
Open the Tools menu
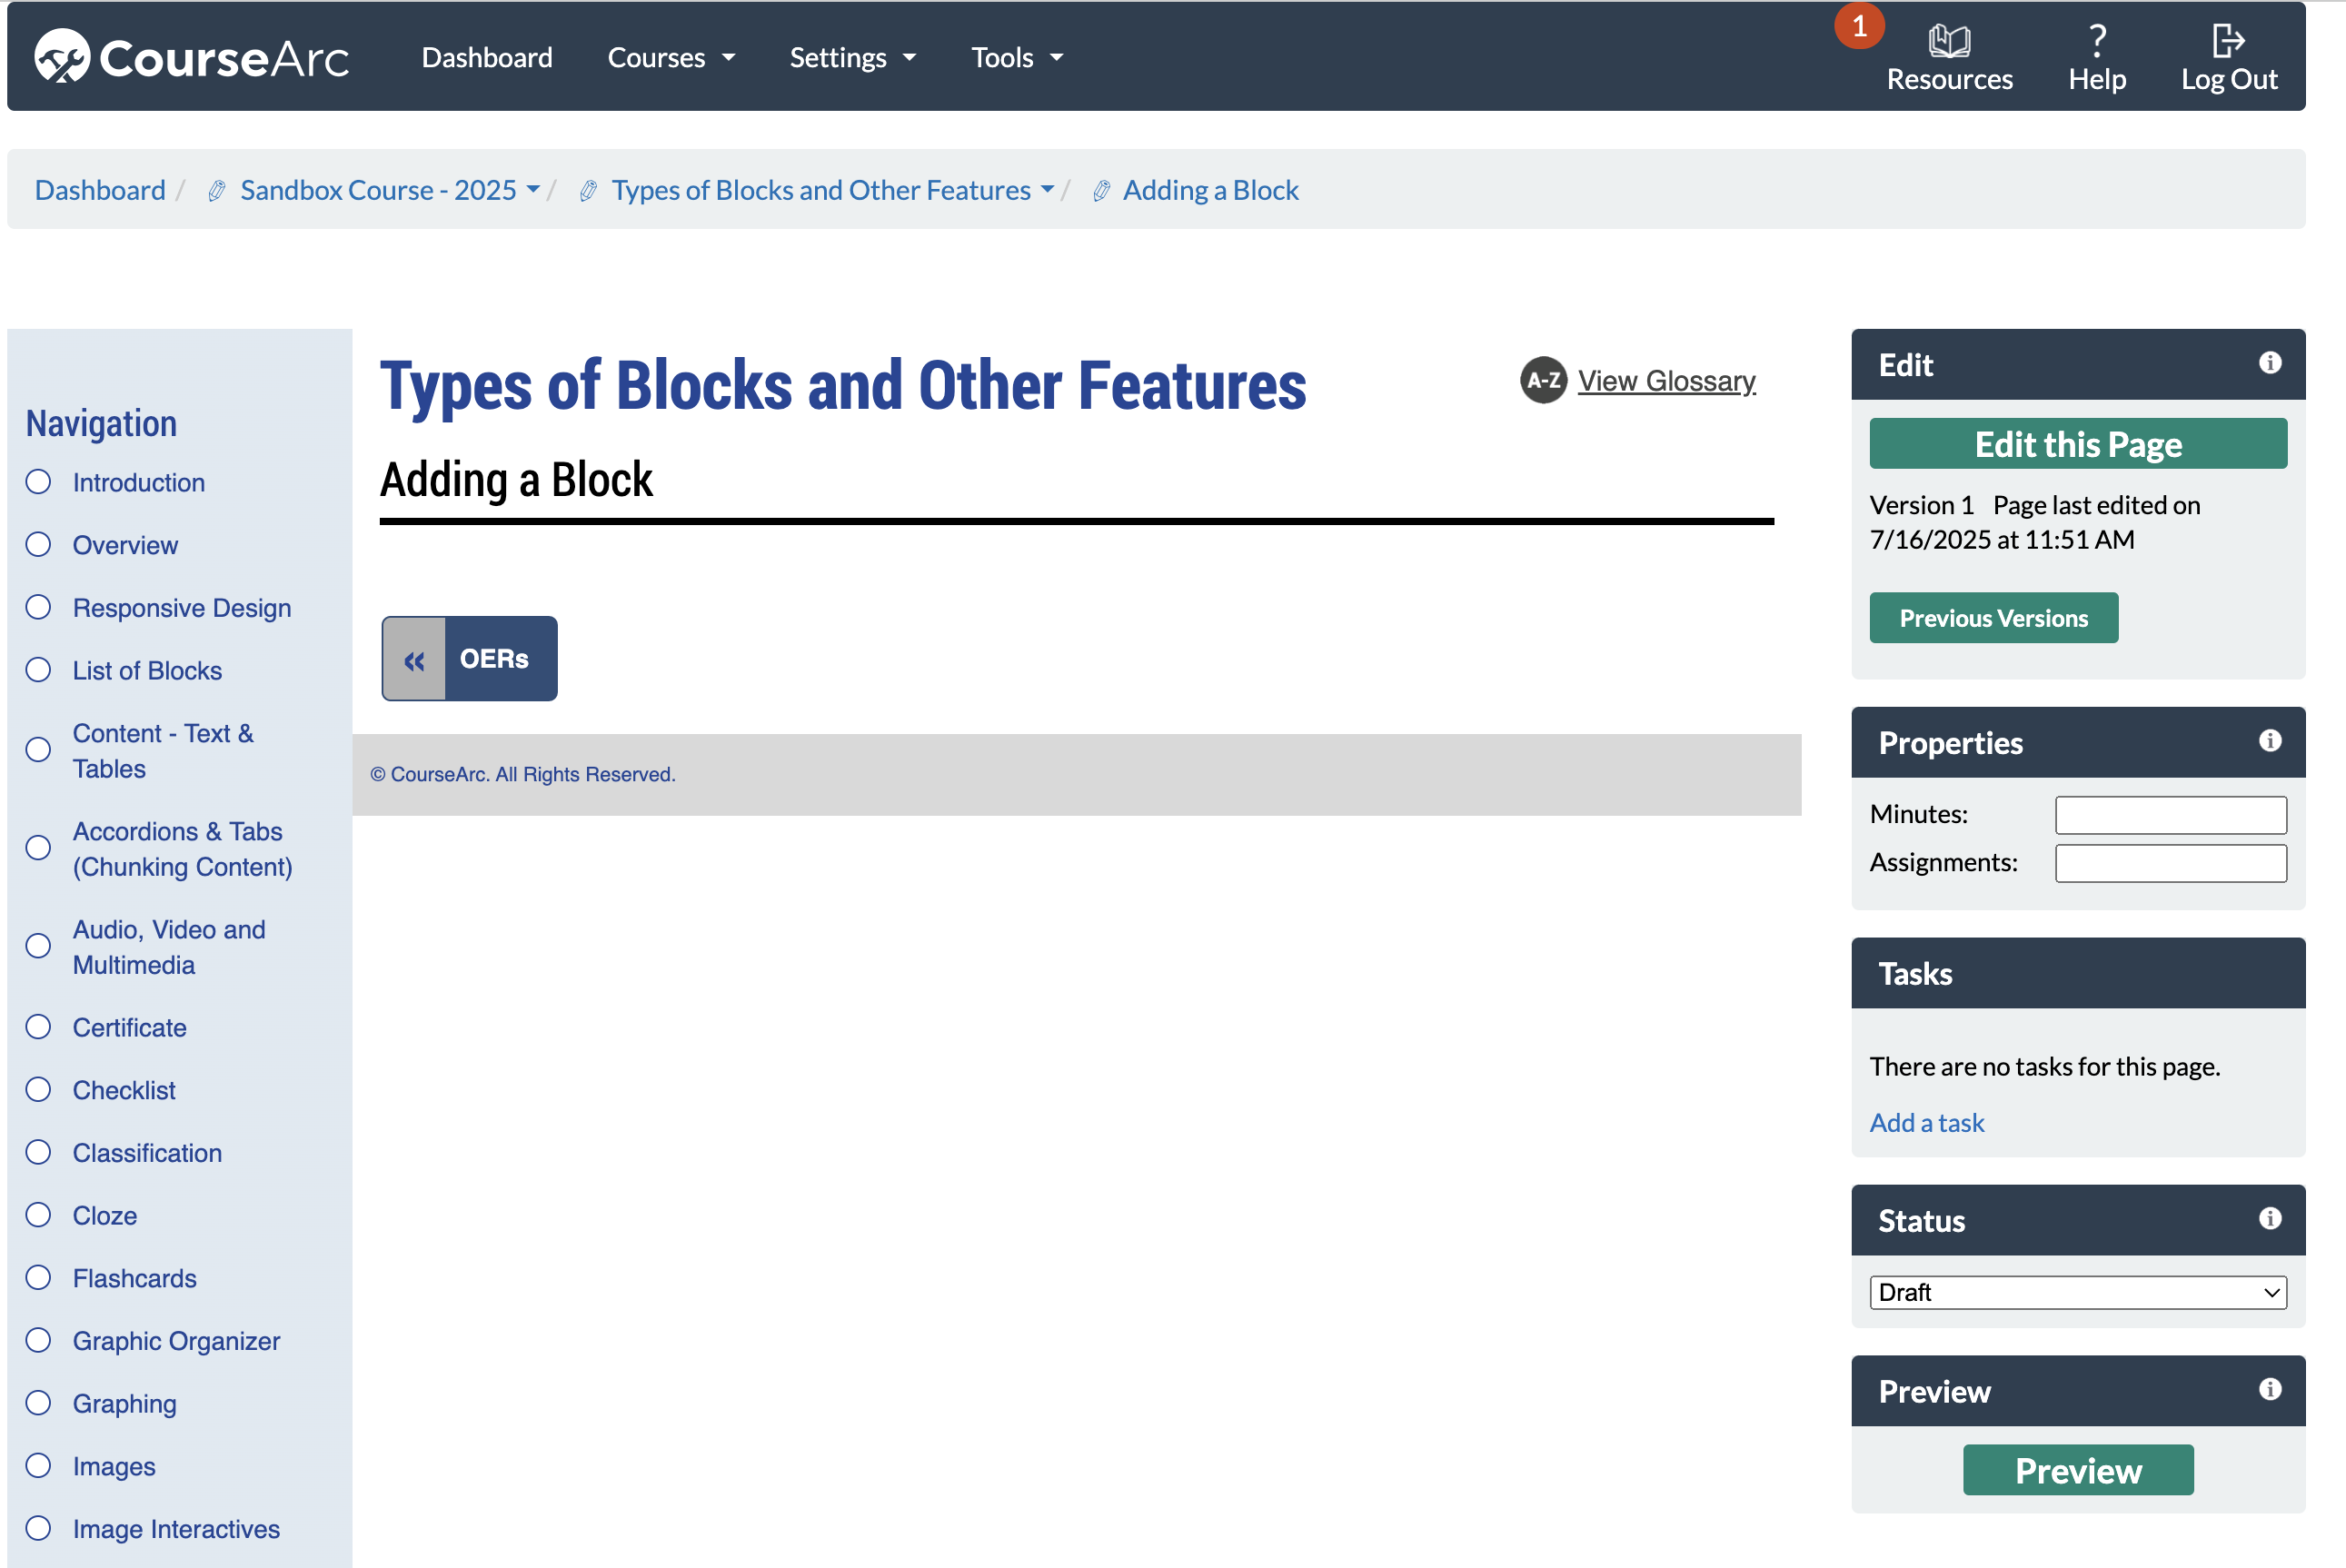pyautogui.click(x=1016, y=58)
